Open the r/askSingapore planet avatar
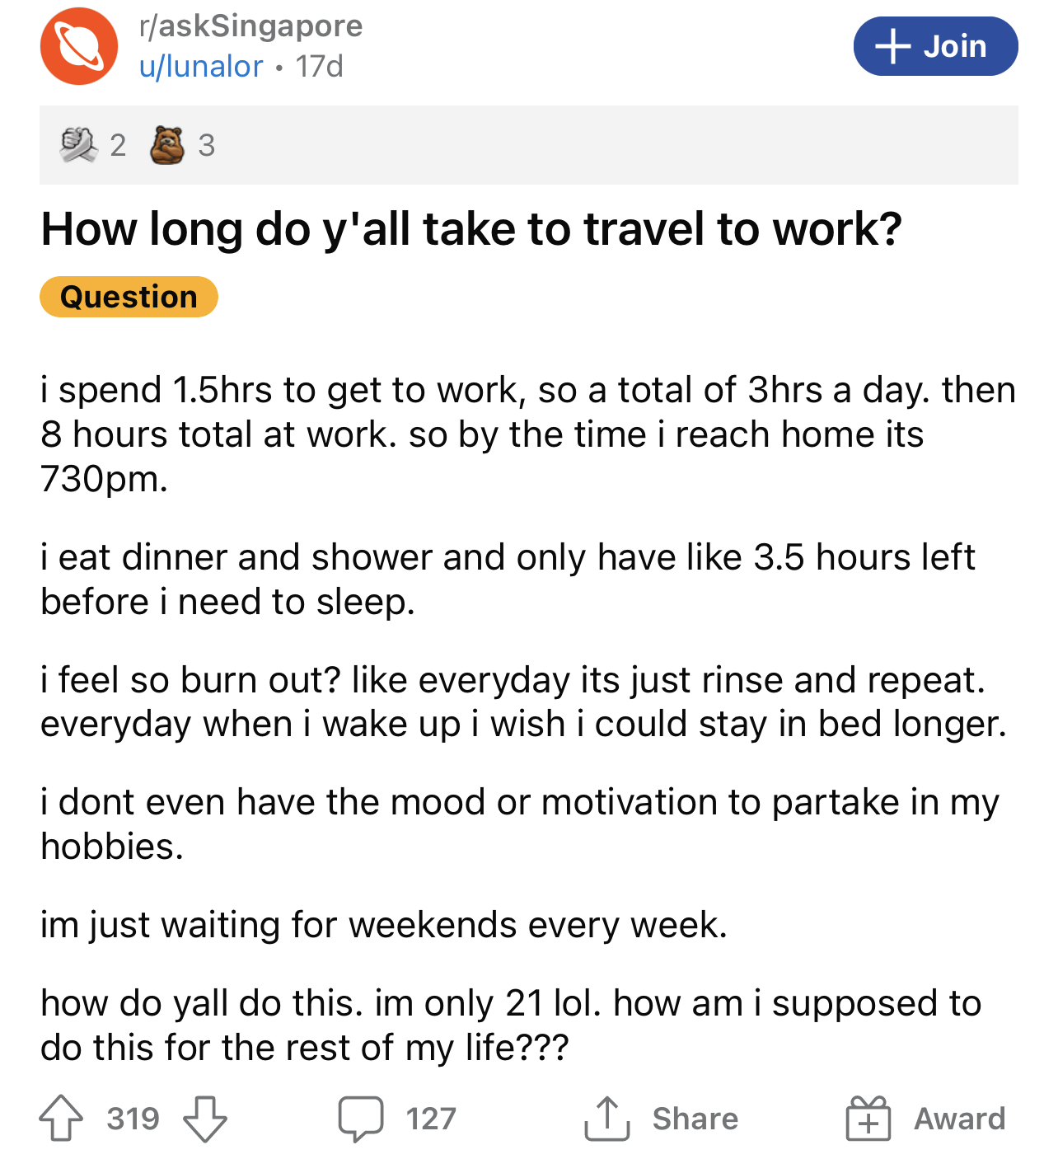 coord(79,46)
